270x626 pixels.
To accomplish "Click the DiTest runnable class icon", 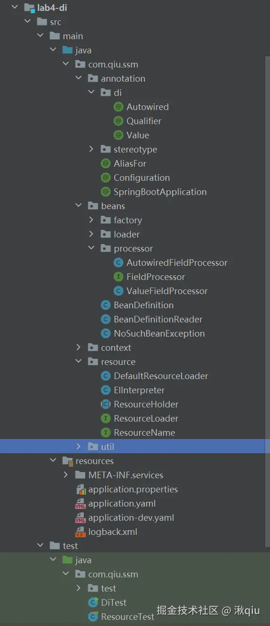I will click(93, 603).
